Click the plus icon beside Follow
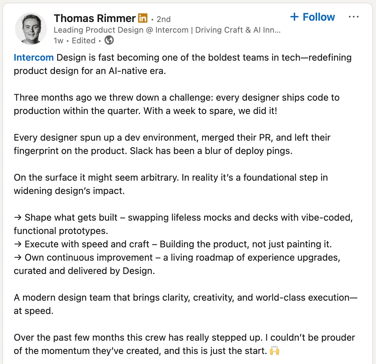Viewport: 376px width, 364px height. point(294,17)
